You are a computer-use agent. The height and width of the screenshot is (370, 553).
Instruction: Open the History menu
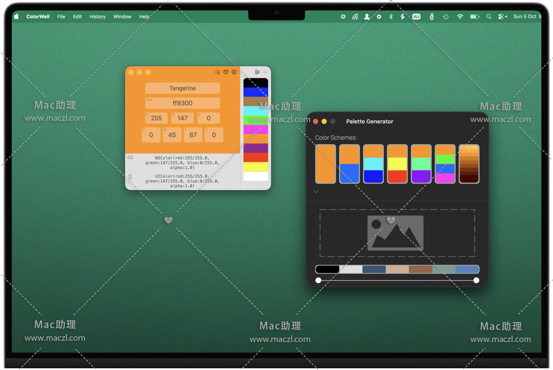[x=97, y=16]
